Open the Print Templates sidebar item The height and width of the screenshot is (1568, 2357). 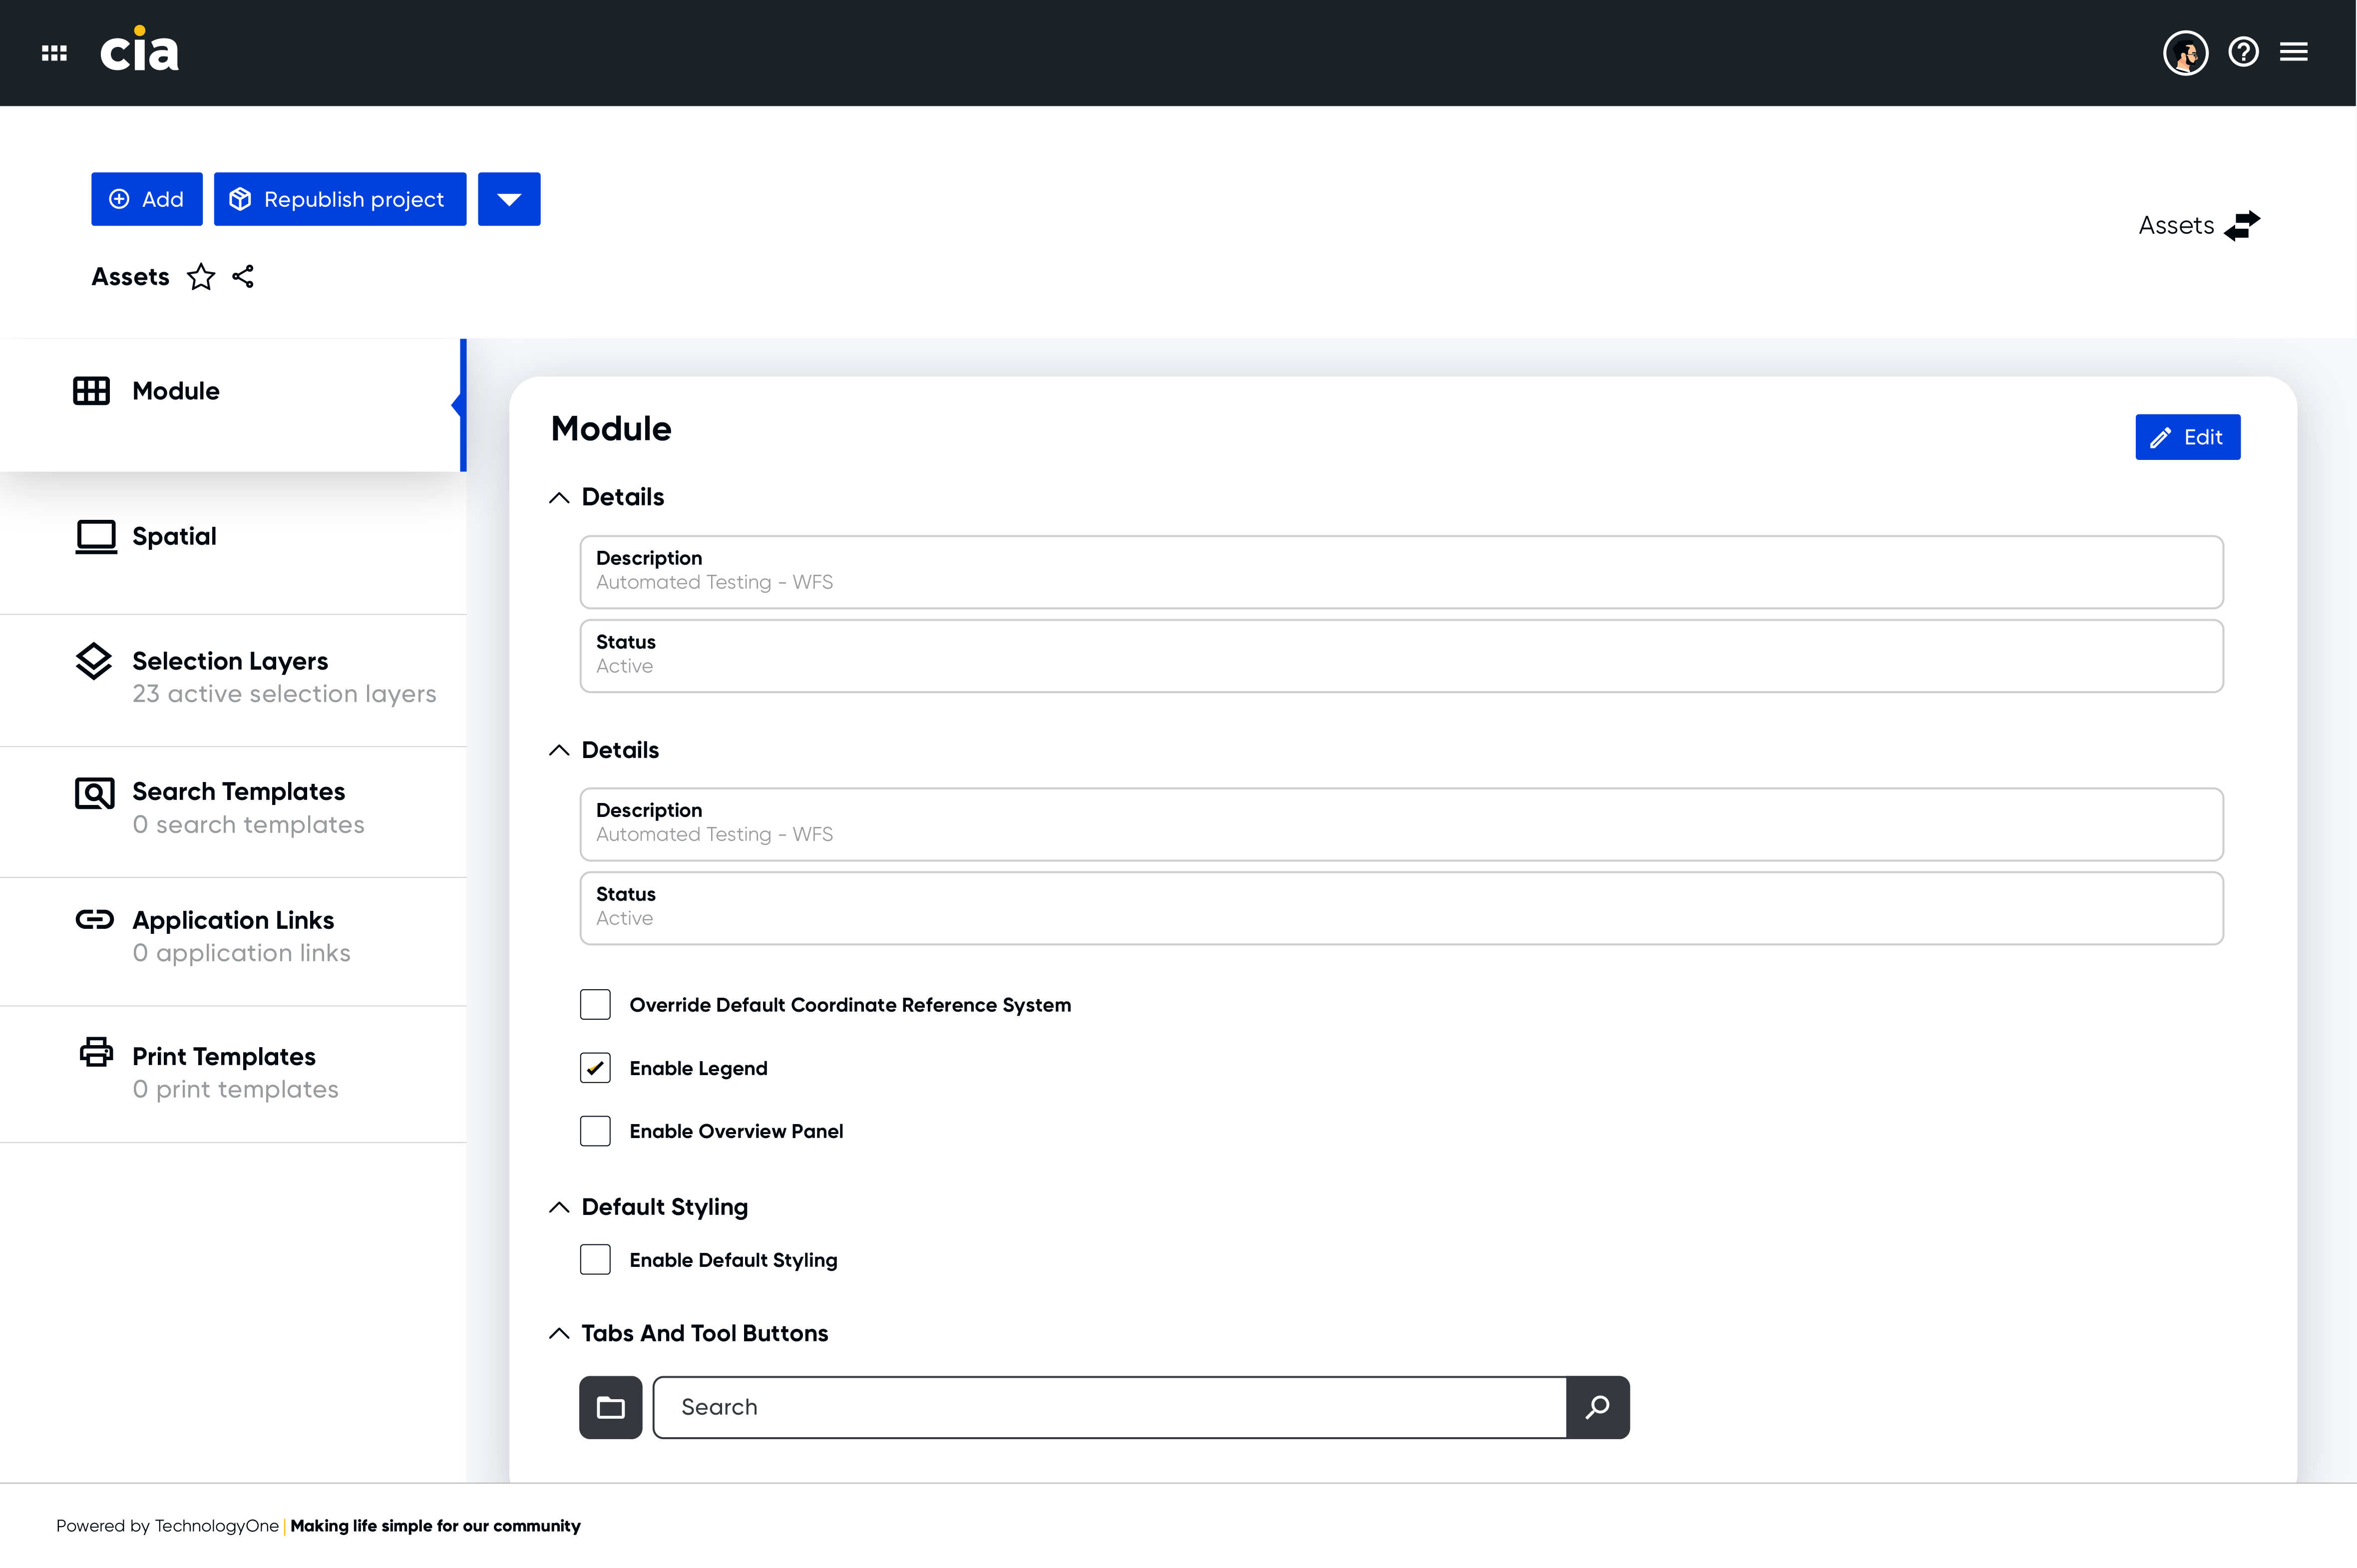(x=233, y=1073)
